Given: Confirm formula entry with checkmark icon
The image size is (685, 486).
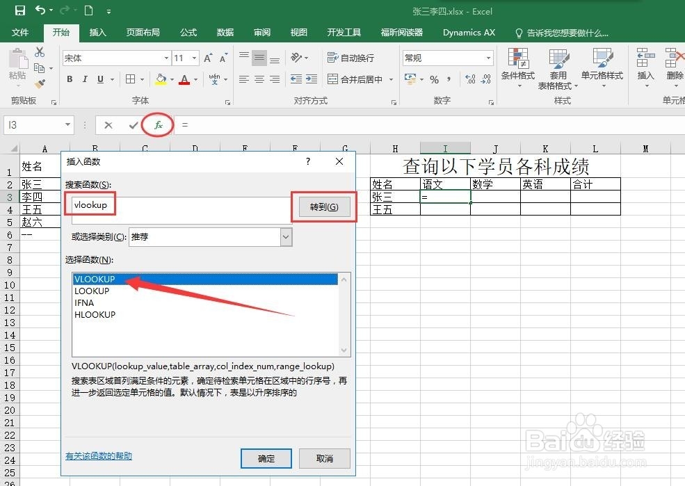Looking at the screenshot, I should 134,125.
